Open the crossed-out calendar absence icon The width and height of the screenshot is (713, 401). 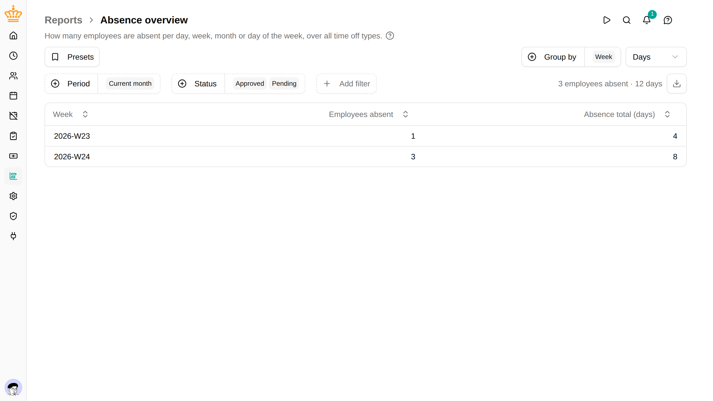13,116
